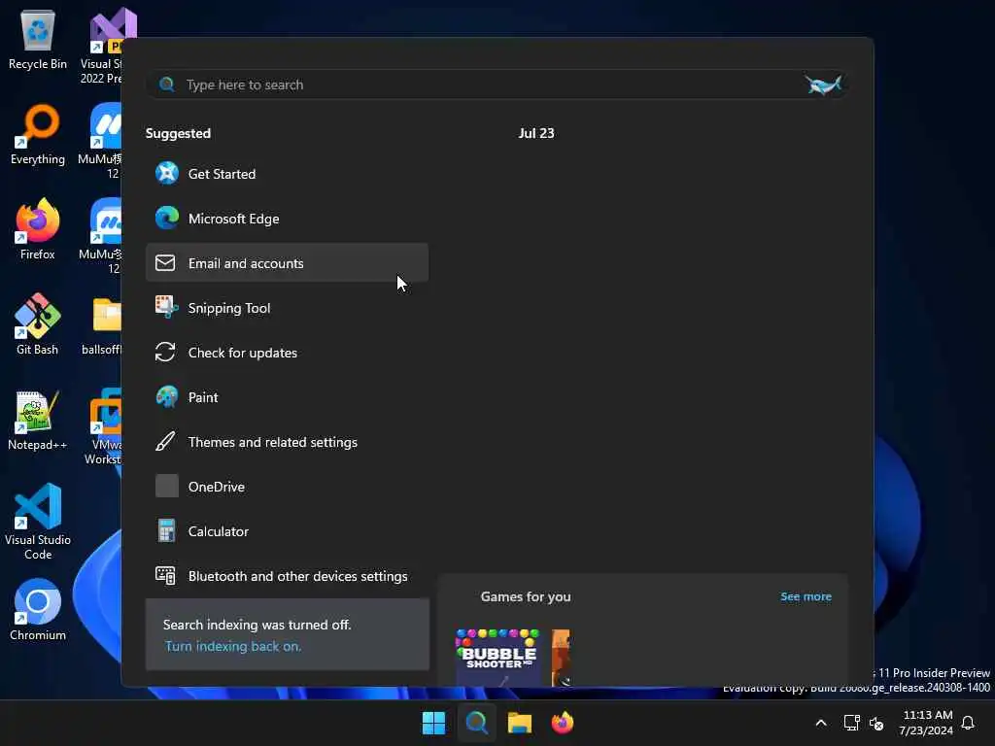Click the muted volume tray icon
Viewport: 995px width, 746px height.
(x=876, y=723)
